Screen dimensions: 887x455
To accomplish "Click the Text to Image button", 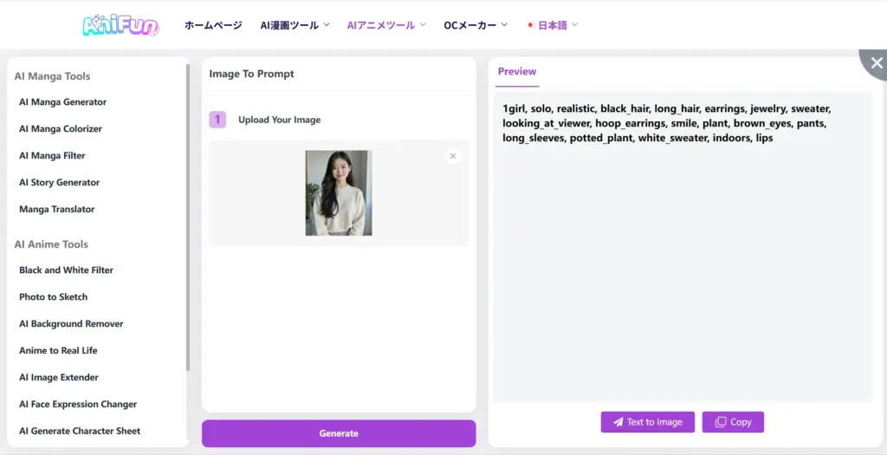I will click(x=648, y=422).
